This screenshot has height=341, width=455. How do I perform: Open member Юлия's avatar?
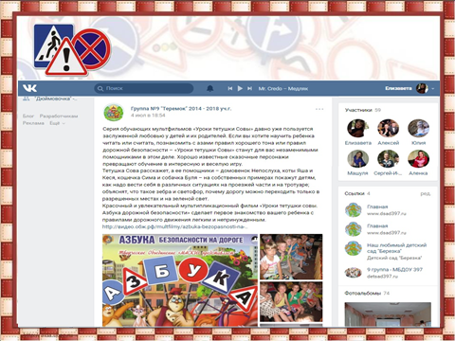point(418,128)
